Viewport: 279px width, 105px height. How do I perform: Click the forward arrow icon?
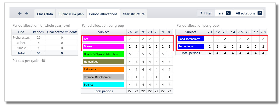click(26, 13)
